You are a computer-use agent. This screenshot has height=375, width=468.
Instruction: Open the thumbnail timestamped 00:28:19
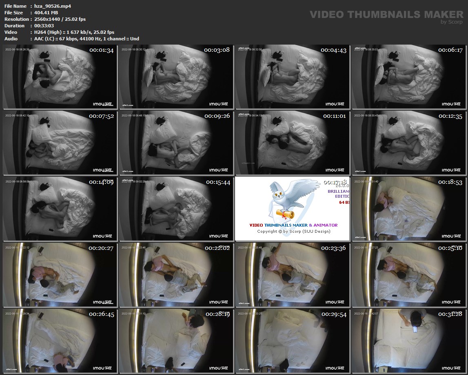coord(176,341)
